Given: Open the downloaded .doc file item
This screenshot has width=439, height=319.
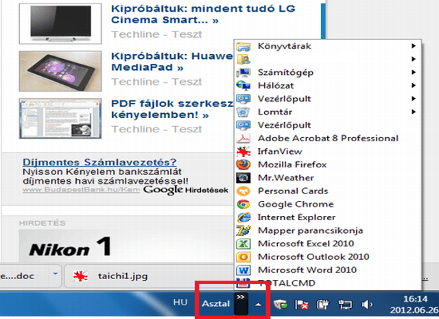Looking at the screenshot, I should pyautogui.click(x=24, y=276).
